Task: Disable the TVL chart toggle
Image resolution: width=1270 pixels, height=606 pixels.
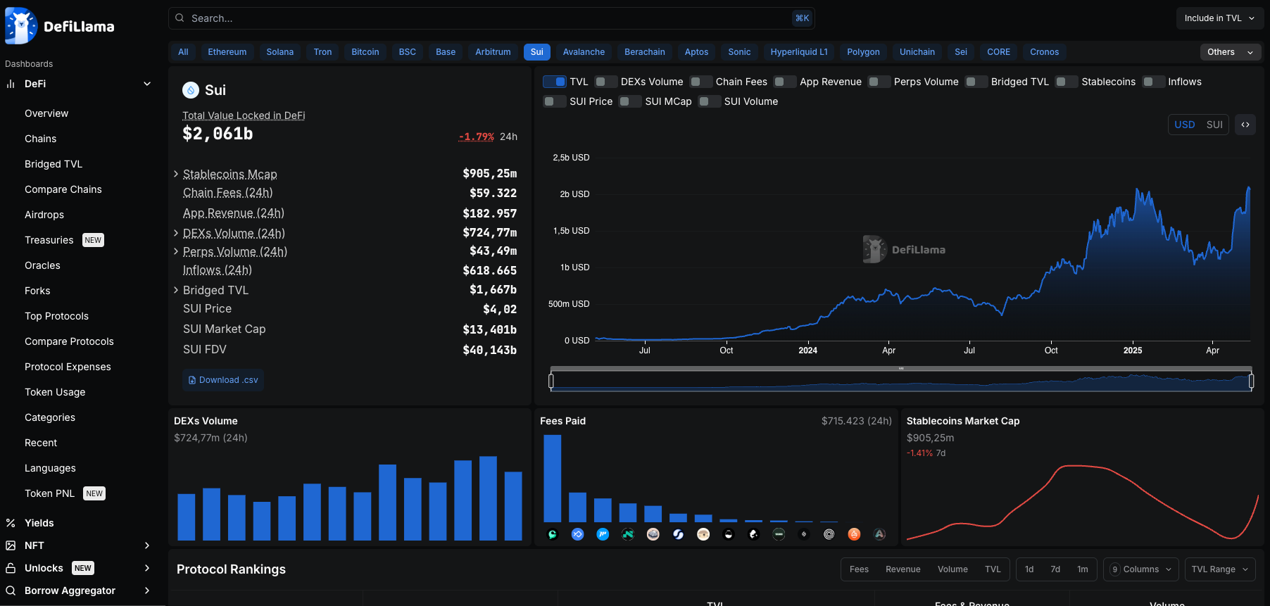Action: [x=555, y=82]
